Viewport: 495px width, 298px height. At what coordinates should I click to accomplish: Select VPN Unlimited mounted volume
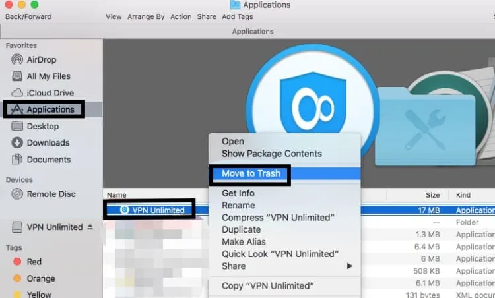click(47, 227)
